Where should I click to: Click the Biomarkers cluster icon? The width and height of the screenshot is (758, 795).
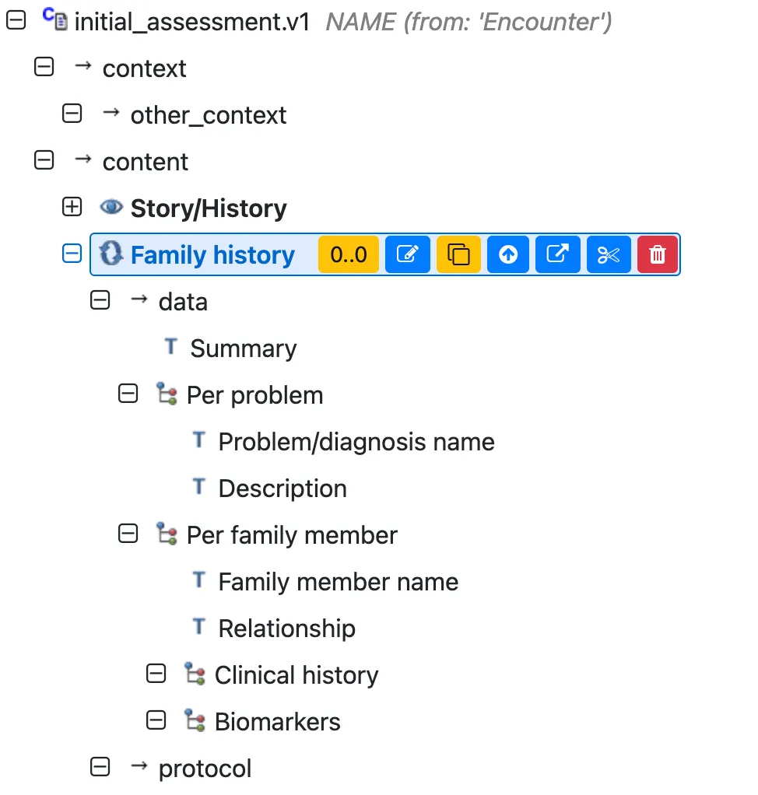[194, 720]
